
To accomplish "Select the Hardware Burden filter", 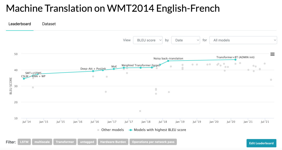I will 113,142.
